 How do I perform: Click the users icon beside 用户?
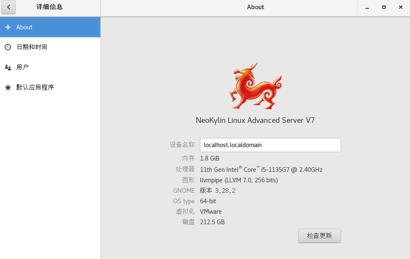coord(8,67)
